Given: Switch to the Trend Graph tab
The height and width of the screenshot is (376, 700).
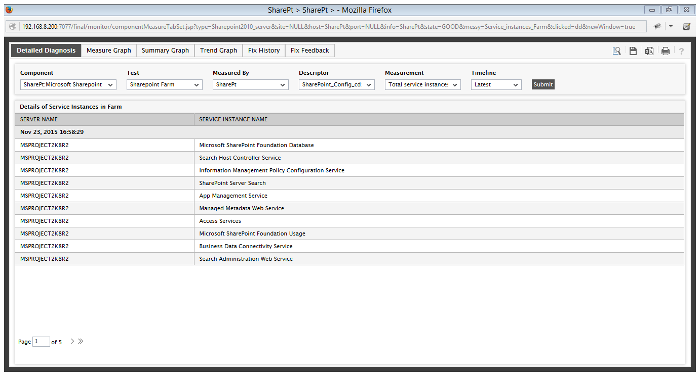Looking at the screenshot, I should coord(218,51).
